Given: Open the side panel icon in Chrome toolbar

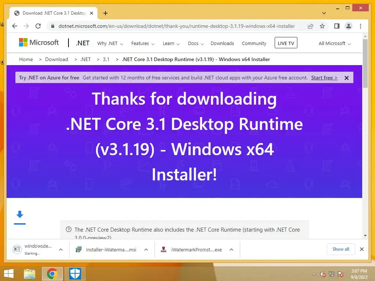Looking at the screenshot, I should [x=337, y=26].
